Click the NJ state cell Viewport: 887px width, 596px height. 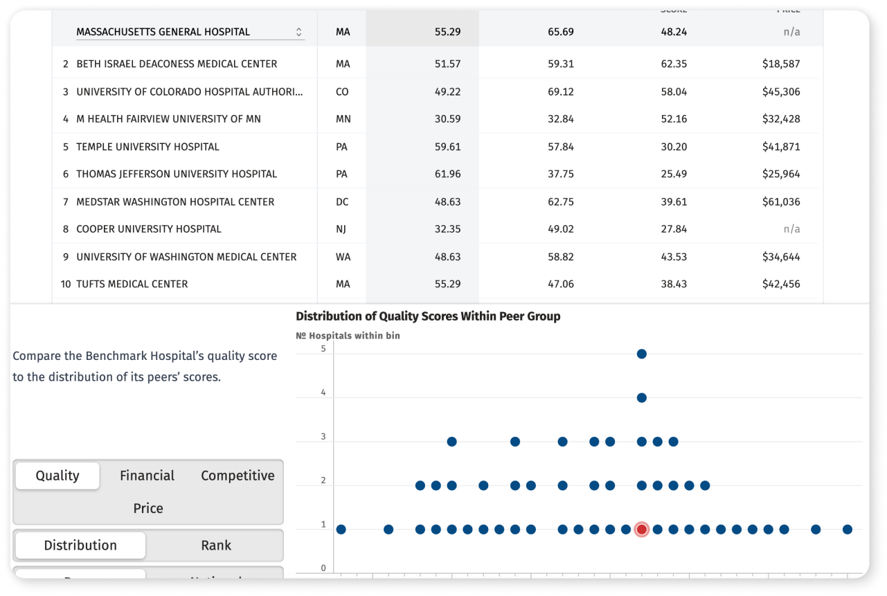341,229
